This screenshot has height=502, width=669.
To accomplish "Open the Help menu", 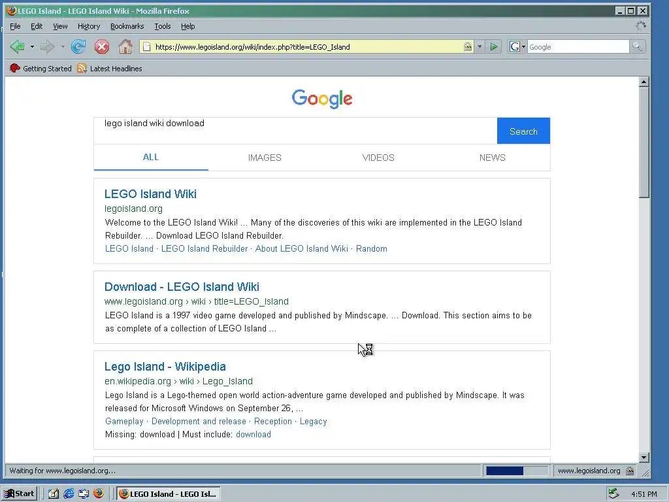I will coord(188,26).
